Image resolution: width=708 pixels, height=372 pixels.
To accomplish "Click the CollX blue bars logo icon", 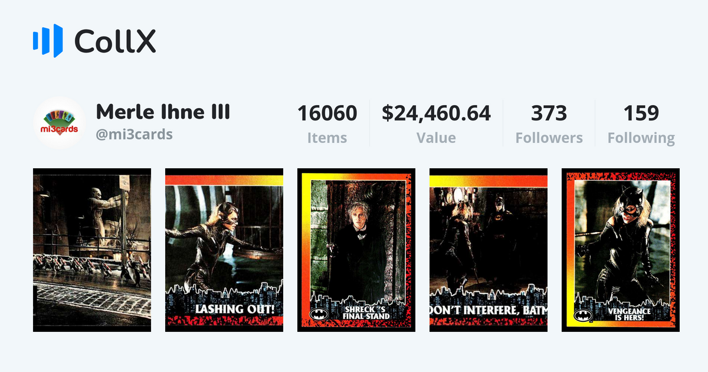I will [x=47, y=41].
